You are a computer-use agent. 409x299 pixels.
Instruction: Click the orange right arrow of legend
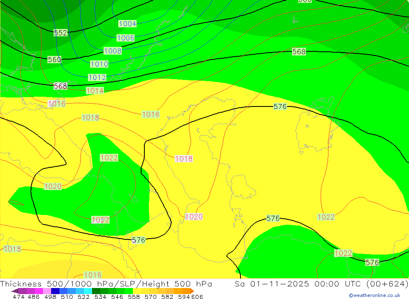[192, 291]
